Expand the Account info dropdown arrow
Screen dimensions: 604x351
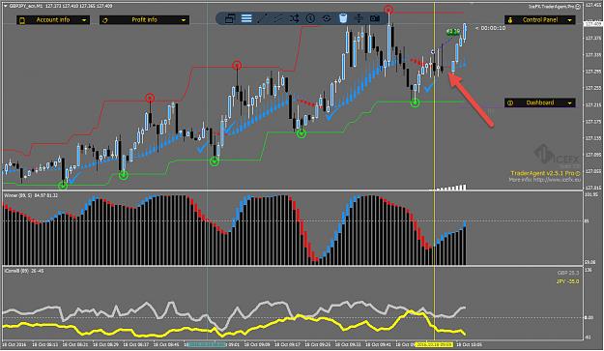[x=83, y=20]
